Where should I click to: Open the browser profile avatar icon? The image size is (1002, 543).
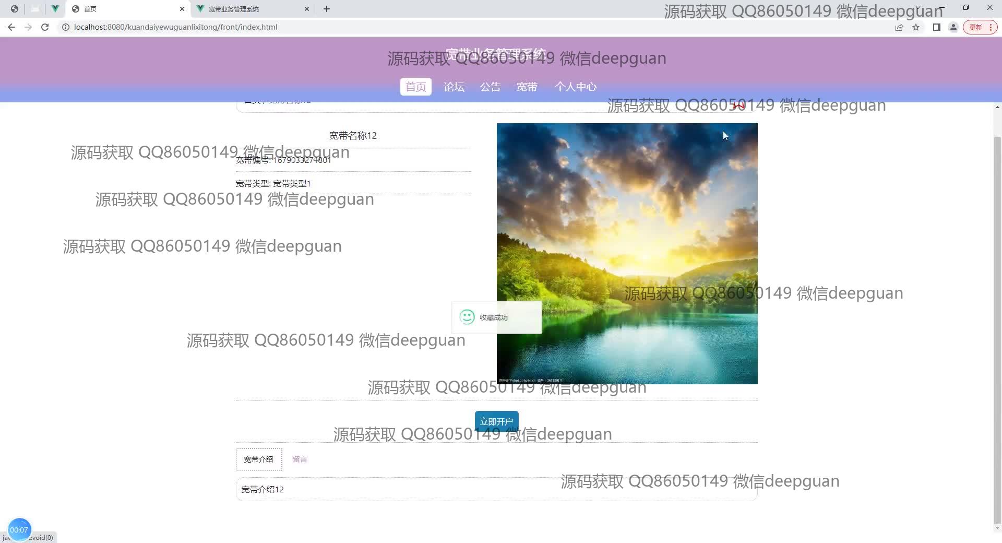(953, 27)
